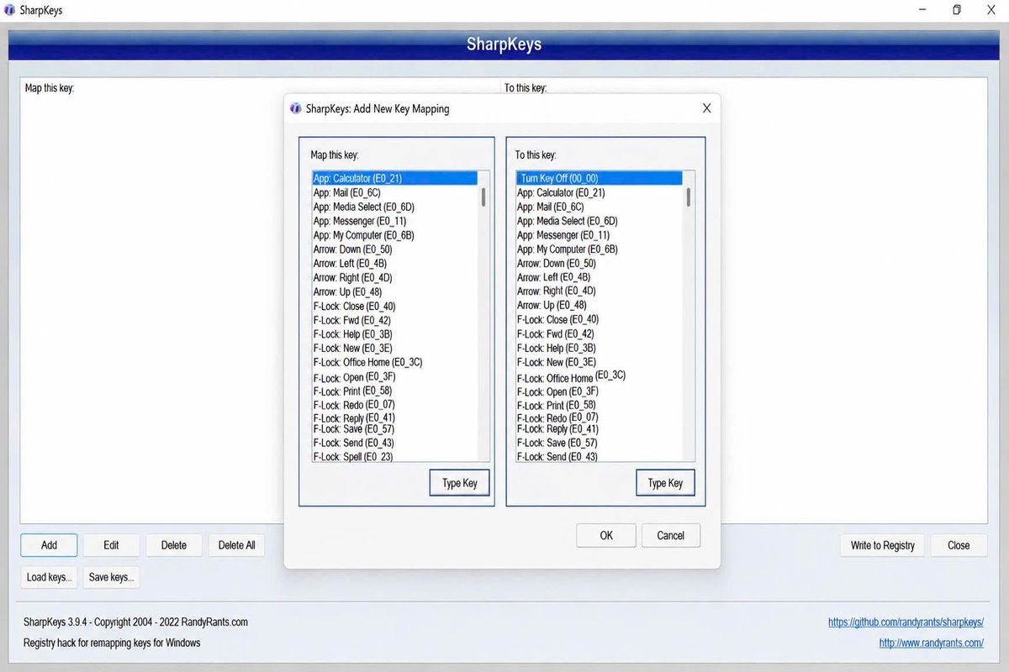Open the www.randyrants.com link
The height and width of the screenshot is (672, 1009).
(932, 643)
